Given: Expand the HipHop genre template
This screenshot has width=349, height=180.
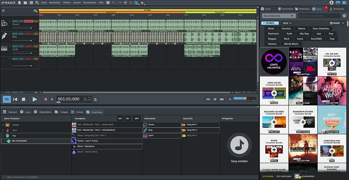Looking at the screenshot, I should [x=3, y=125].
